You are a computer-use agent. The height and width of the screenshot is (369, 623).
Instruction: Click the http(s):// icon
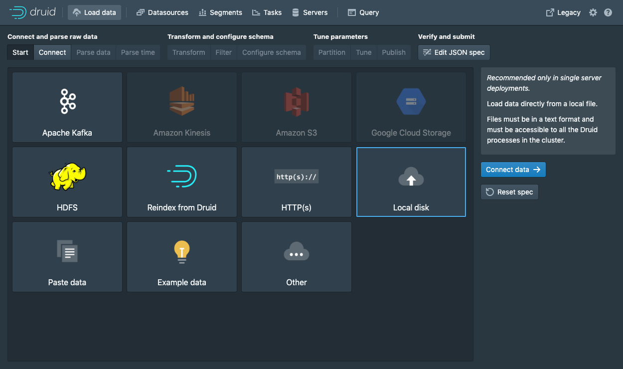coord(297,177)
